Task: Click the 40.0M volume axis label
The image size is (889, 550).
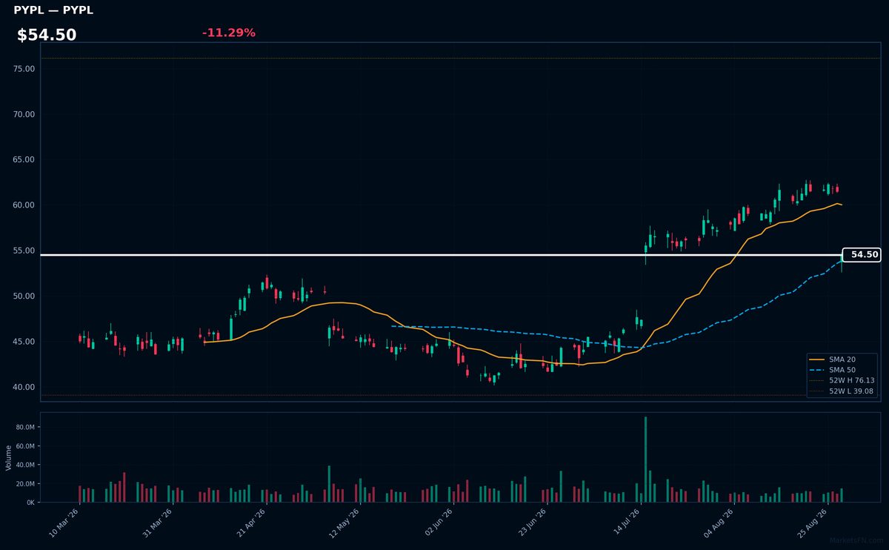Action: coord(26,465)
